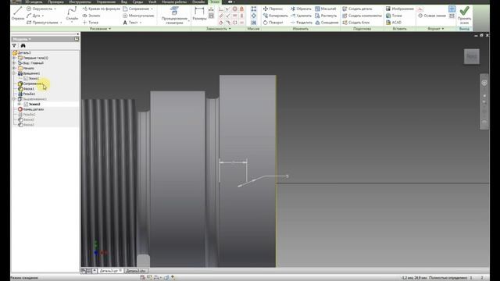Screen dimensions: 500x281
Task: Click Создать компоненты (Make Components)
Action: tap(362, 16)
